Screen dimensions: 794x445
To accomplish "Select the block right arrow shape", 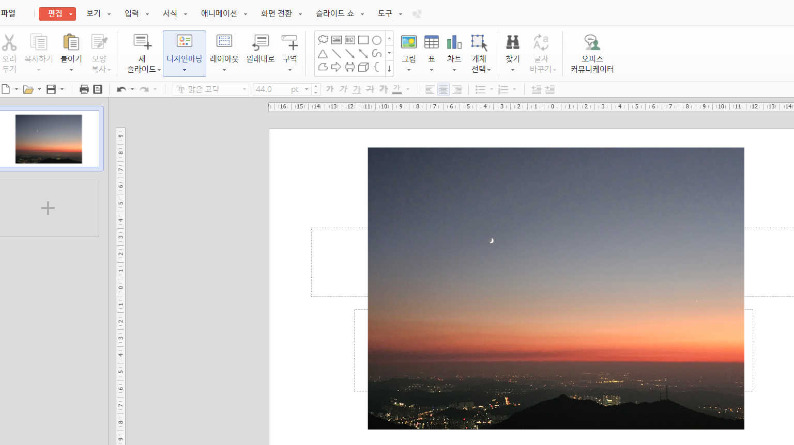I will click(337, 67).
